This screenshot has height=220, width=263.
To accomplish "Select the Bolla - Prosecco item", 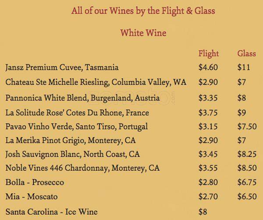I will 35,182.
